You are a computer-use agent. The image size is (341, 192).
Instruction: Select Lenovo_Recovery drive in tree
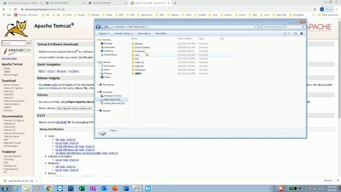[114, 103]
